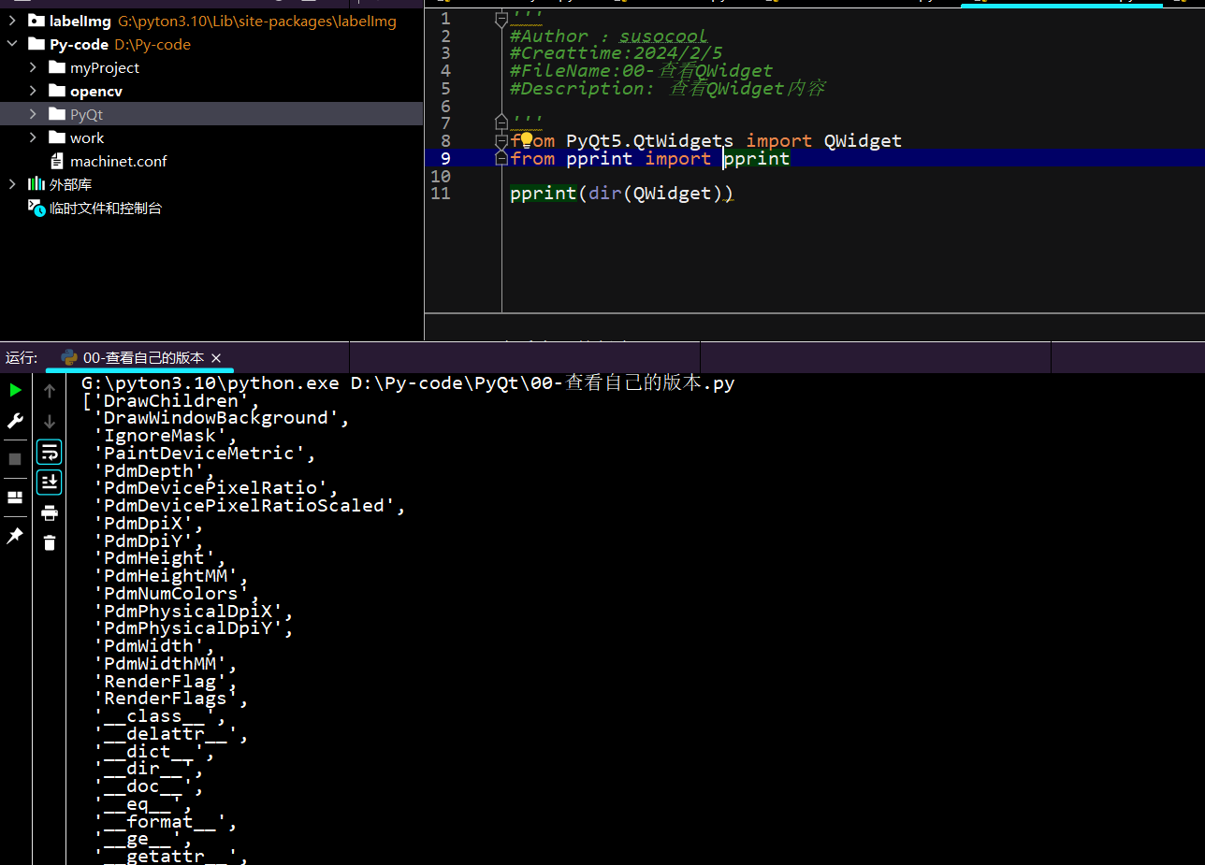Collapse imports fold marker on line 8
Image resolution: width=1205 pixels, height=865 pixels.
(x=501, y=140)
